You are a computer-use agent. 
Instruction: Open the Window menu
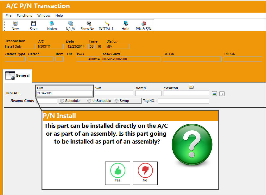pyautogui.click(x=44, y=15)
